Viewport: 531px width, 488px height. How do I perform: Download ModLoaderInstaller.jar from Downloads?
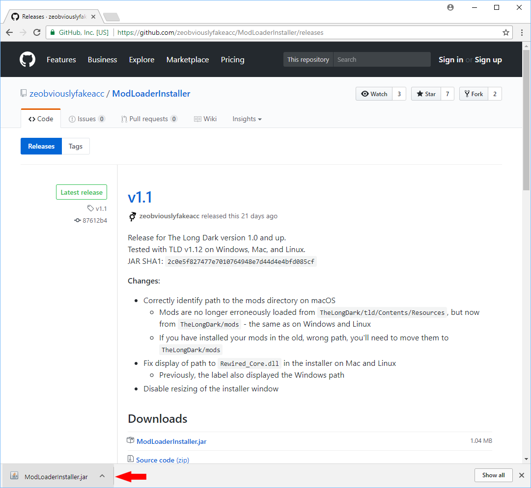pyautogui.click(x=171, y=441)
